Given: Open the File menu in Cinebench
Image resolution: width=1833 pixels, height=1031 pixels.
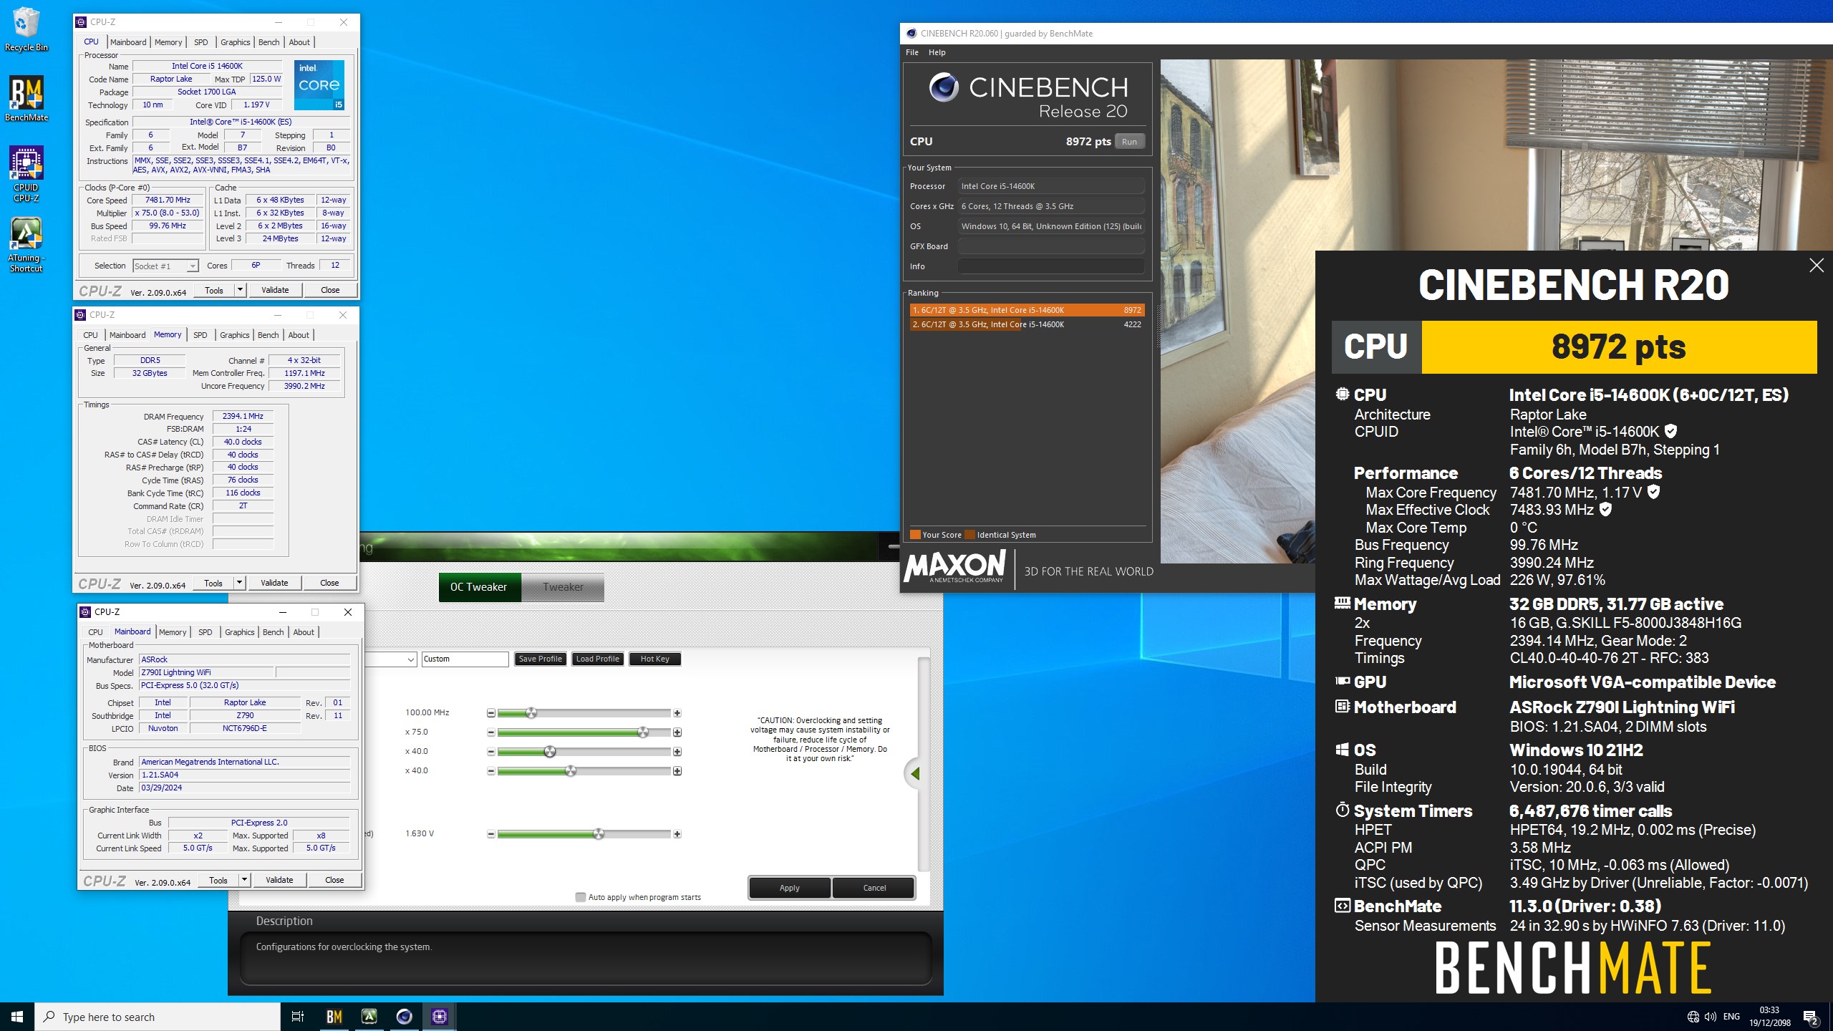Looking at the screenshot, I should (x=912, y=52).
